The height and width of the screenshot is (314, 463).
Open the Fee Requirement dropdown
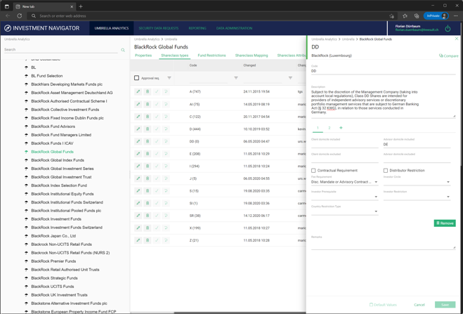pyautogui.click(x=344, y=182)
